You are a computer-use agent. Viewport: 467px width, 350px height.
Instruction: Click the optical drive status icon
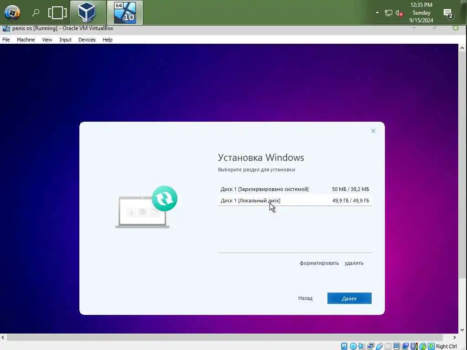coord(353,346)
